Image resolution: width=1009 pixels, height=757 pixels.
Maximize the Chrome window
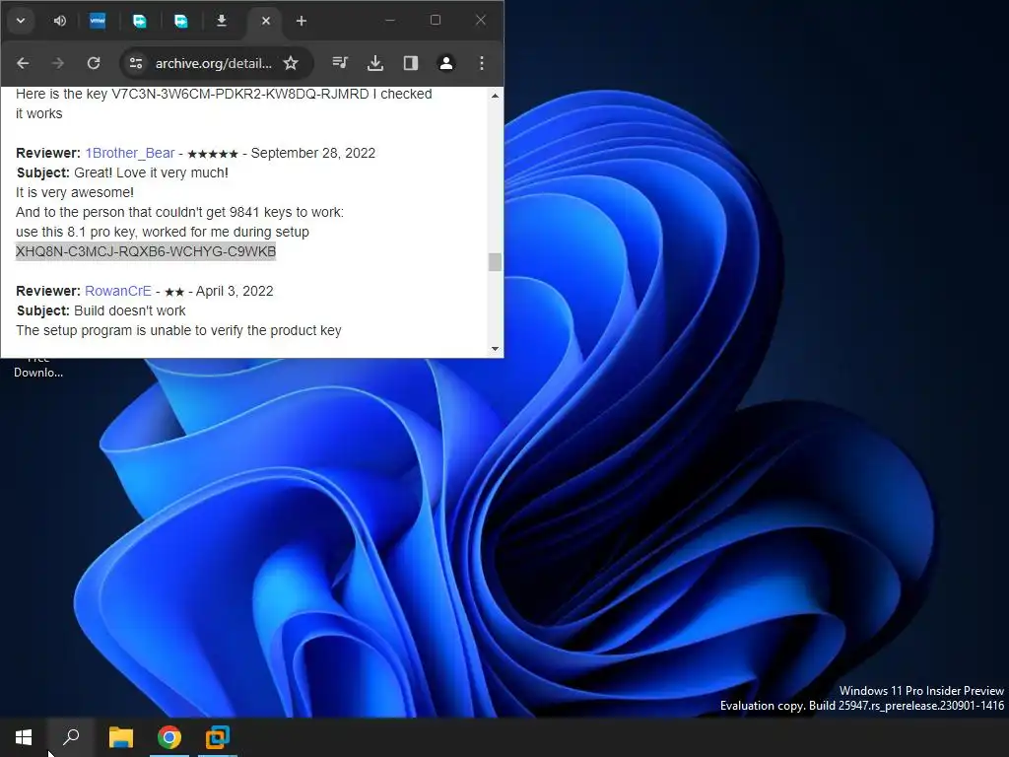435,21
